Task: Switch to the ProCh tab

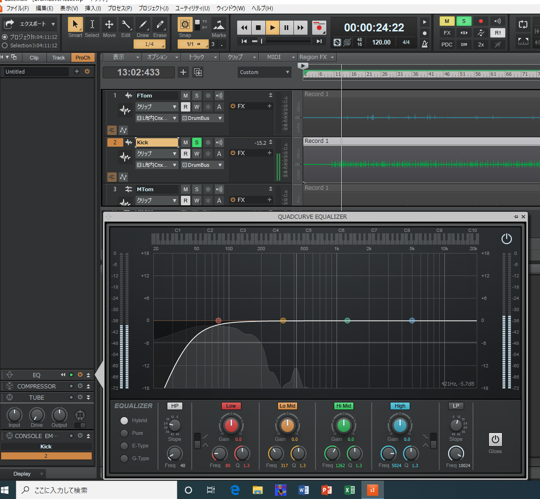Action: pos(83,58)
